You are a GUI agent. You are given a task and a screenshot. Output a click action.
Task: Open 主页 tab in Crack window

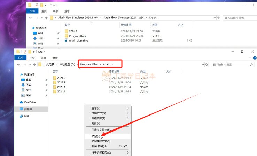(x=44, y=11)
